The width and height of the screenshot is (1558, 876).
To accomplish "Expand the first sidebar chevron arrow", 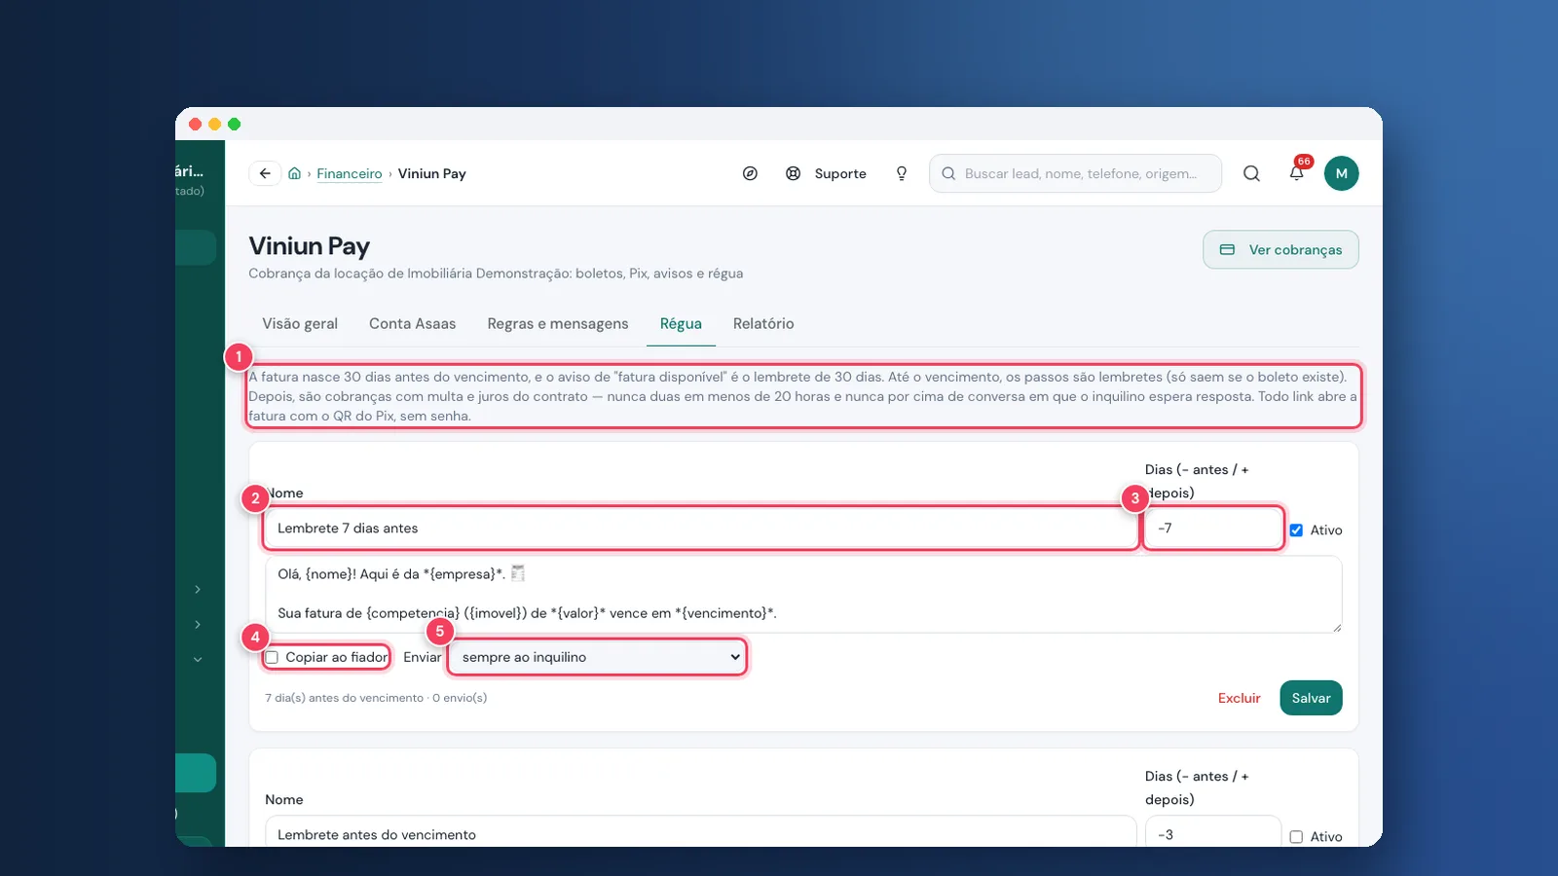I will (x=198, y=590).
